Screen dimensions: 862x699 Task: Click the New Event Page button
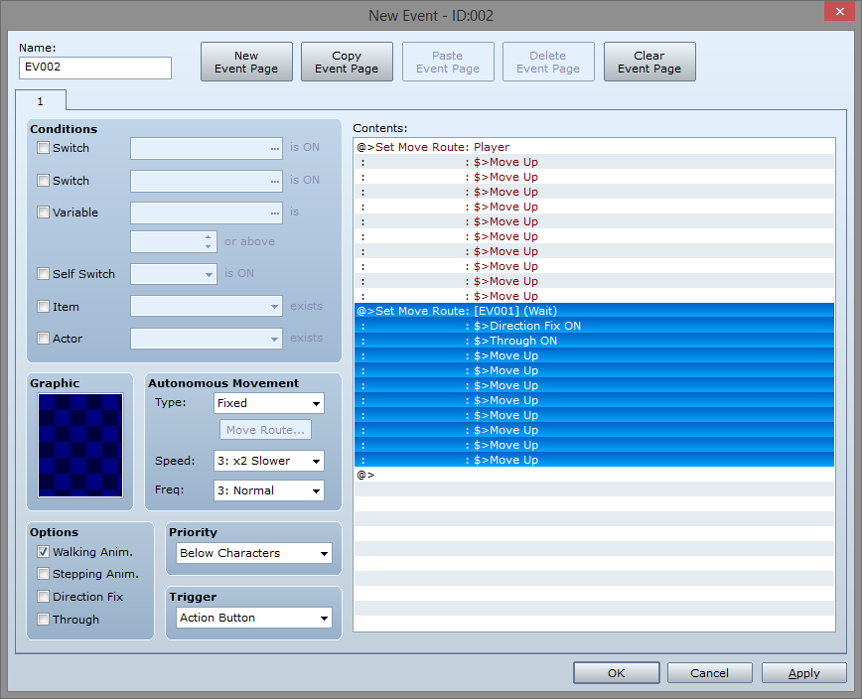(246, 62)
